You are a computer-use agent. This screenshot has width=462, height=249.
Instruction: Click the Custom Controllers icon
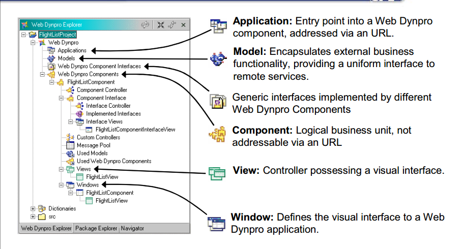pos(70,137)
